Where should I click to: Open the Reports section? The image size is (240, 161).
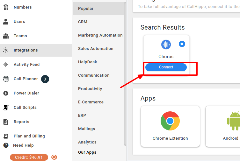click(21, 122)
